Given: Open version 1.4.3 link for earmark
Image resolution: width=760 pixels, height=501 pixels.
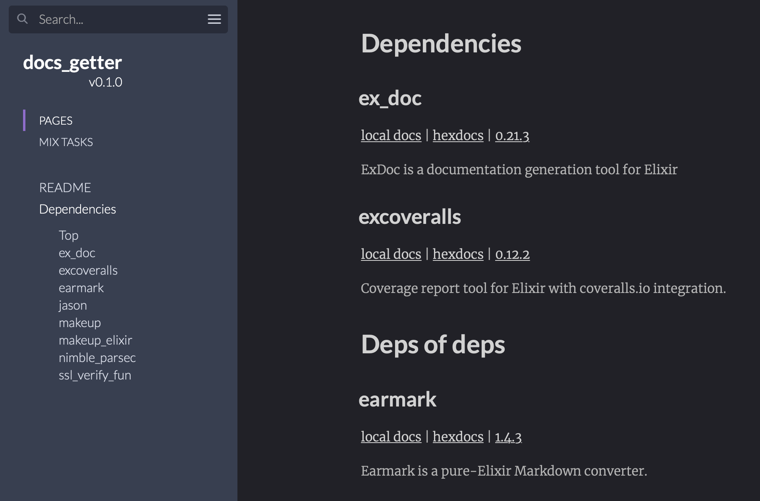Looking at the screenshot, I should 508,437.
